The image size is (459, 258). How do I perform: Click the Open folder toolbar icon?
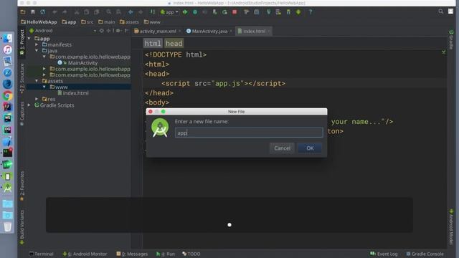click(x=23, y=12)
